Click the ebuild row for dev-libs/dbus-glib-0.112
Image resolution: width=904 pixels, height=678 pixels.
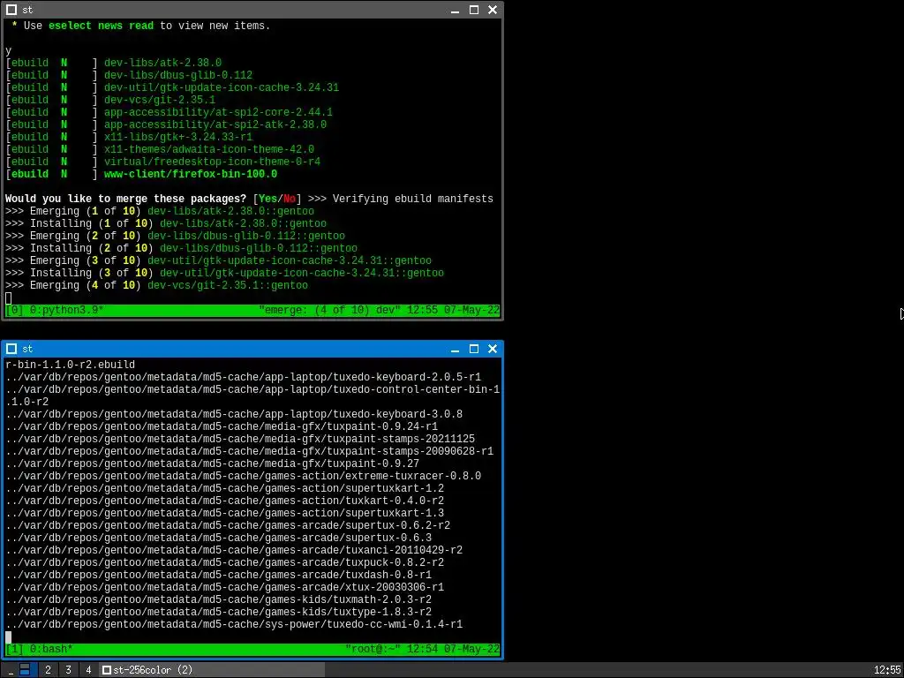pyautogui.click(x=129, y=75)
